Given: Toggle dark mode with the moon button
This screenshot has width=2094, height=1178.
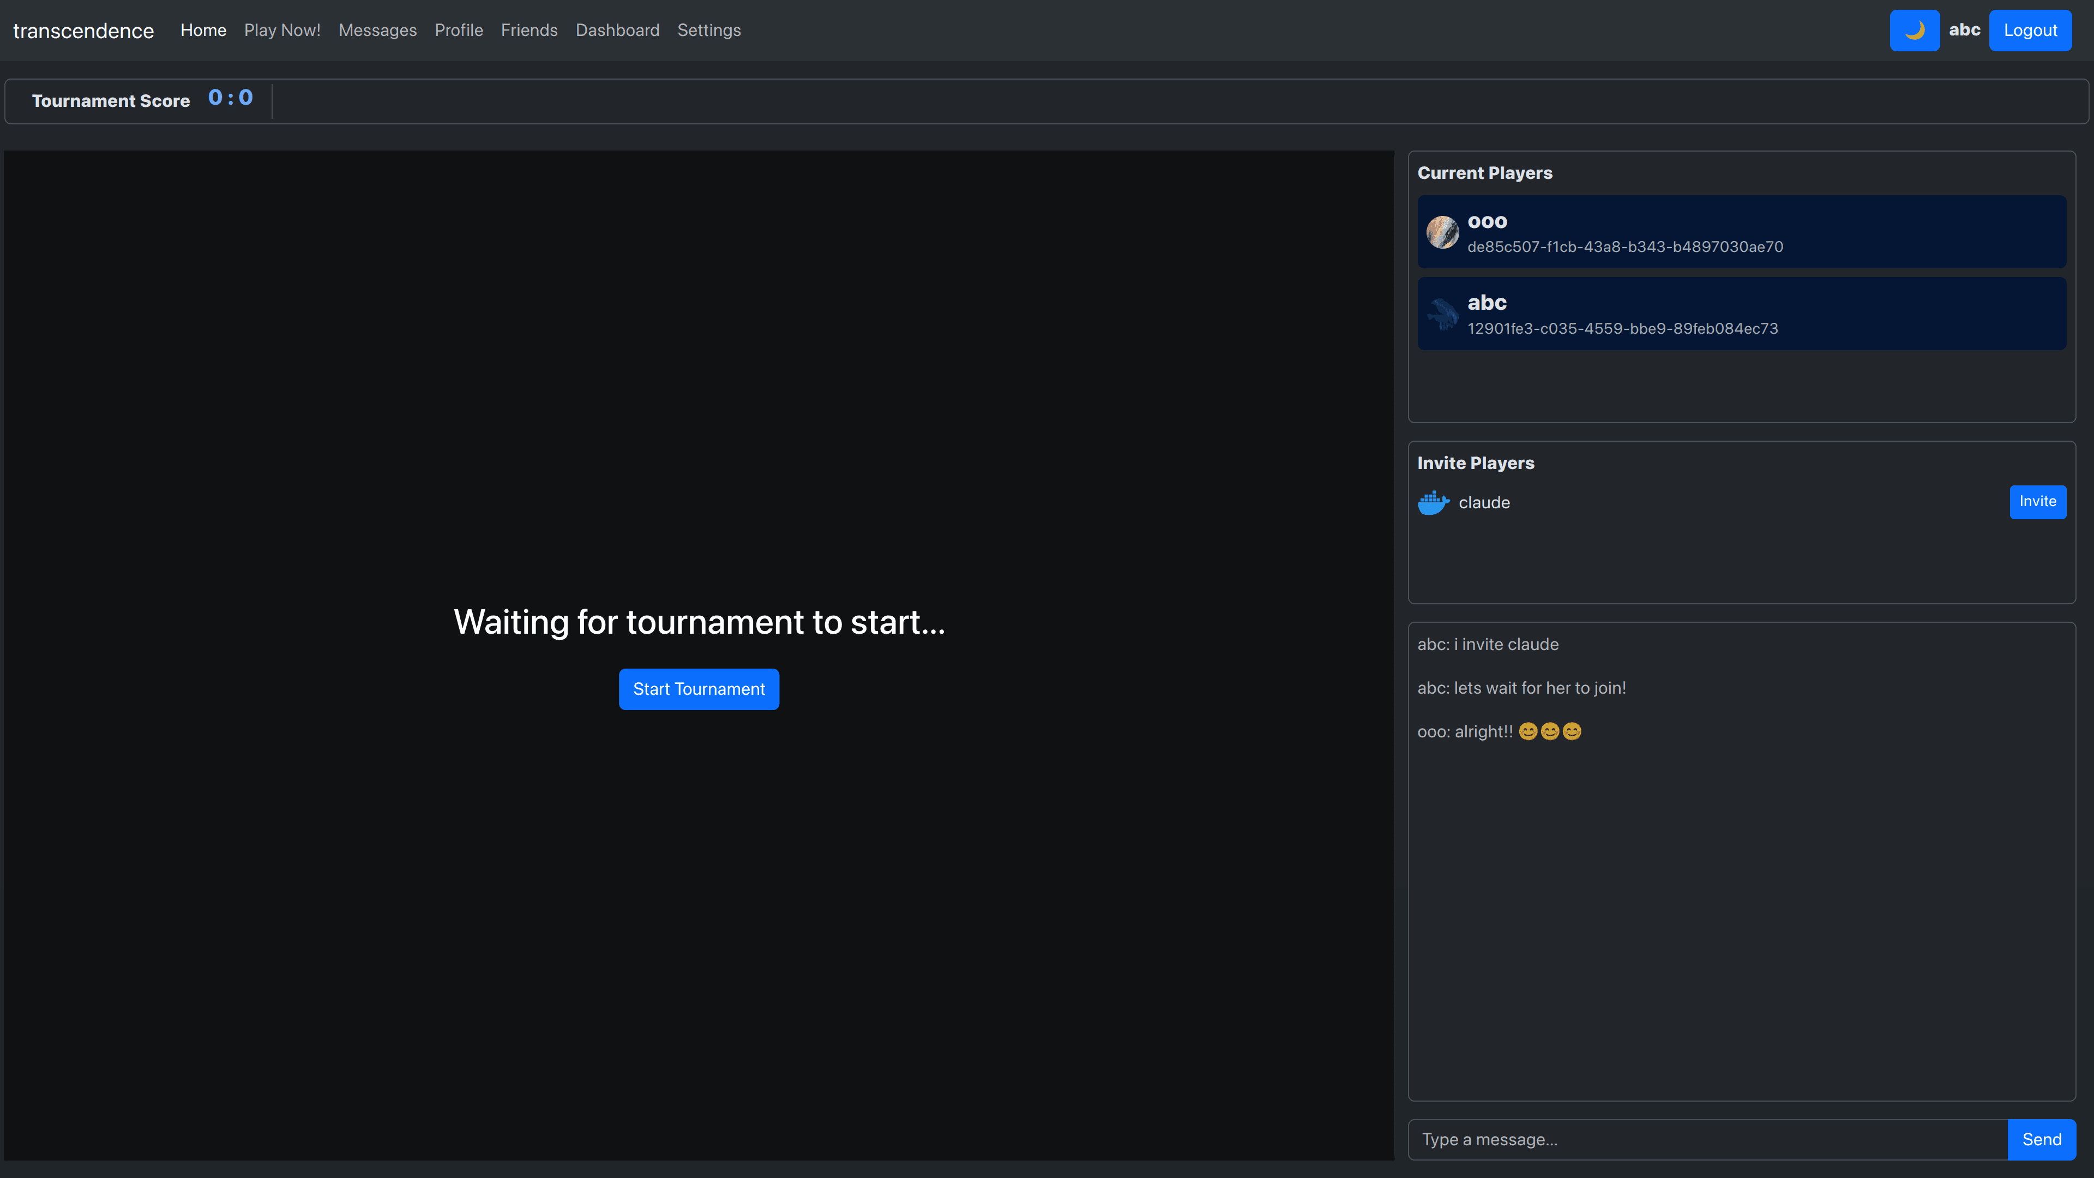Looking at the screenshot, I should tap(1914, 30).
